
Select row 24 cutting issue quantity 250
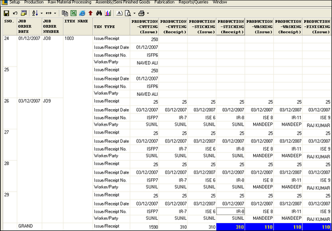(x=144, y=39)
